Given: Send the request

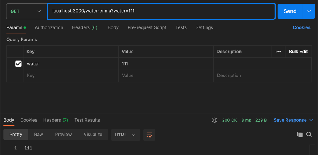Looking at the screenshot, I should click(290, 11).
